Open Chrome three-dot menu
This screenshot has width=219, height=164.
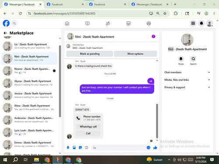pos(214,14)
